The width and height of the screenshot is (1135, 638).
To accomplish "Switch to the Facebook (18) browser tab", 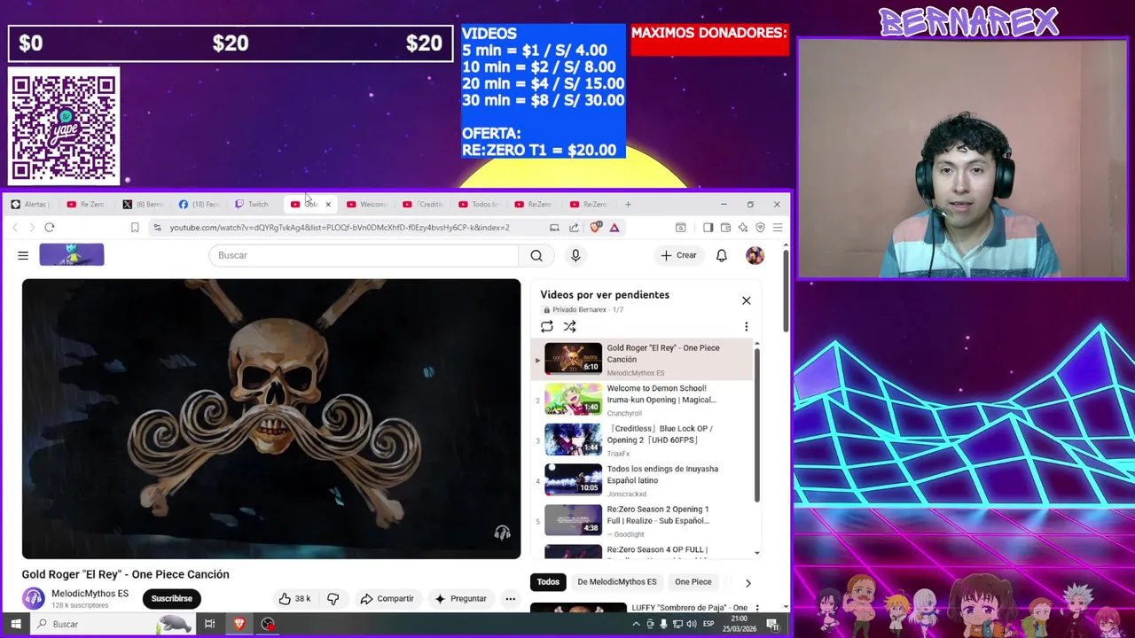I will point(200,205).
